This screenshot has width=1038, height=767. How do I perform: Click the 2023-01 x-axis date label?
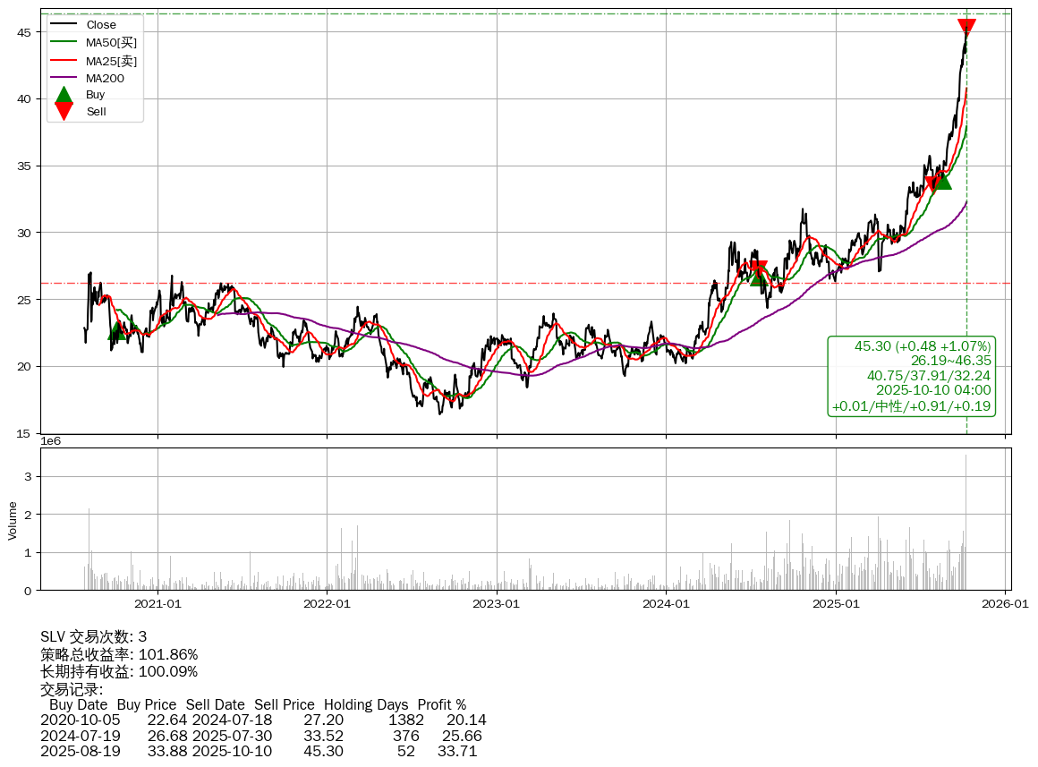(x=497, y=603)
